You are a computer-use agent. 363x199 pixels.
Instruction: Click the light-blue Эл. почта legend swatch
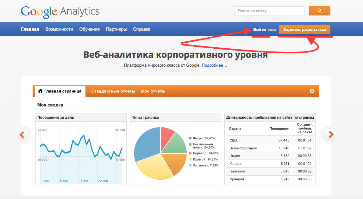(x=190, y=165)
